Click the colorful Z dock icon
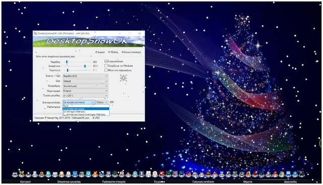The image size is (323, 185). pyautogui.click(x=22, y=173)
